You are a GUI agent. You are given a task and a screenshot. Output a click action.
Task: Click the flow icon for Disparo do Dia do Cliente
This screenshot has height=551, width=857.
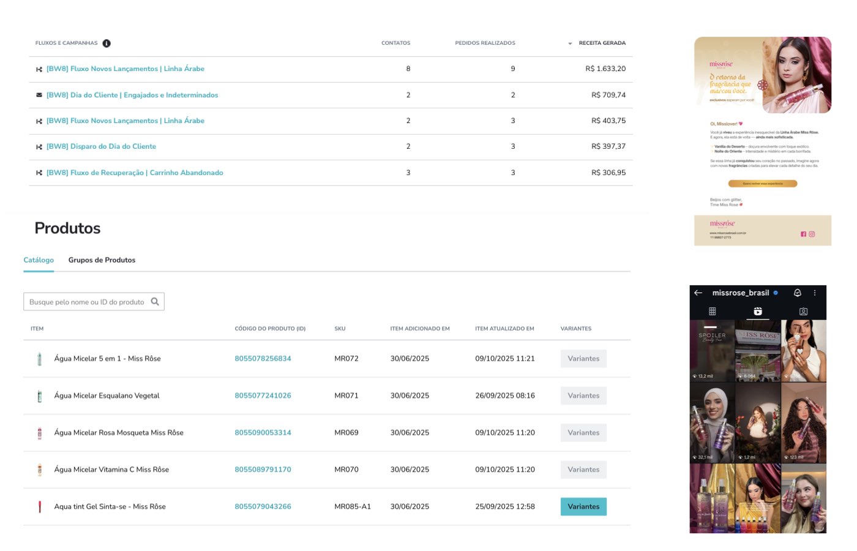click(x=39, y=147)
